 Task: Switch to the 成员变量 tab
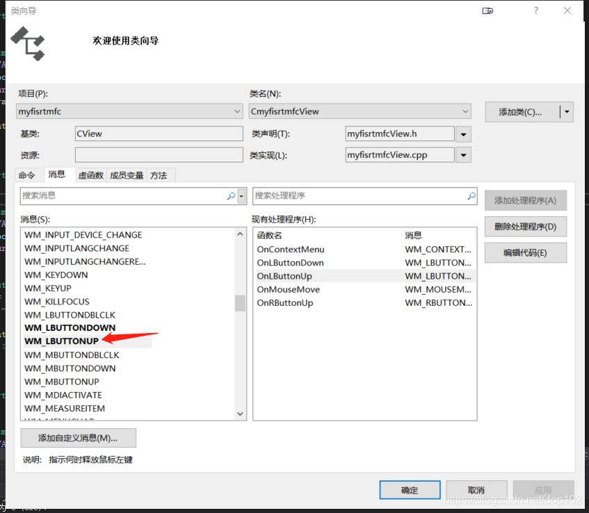[x=127, y=175]
